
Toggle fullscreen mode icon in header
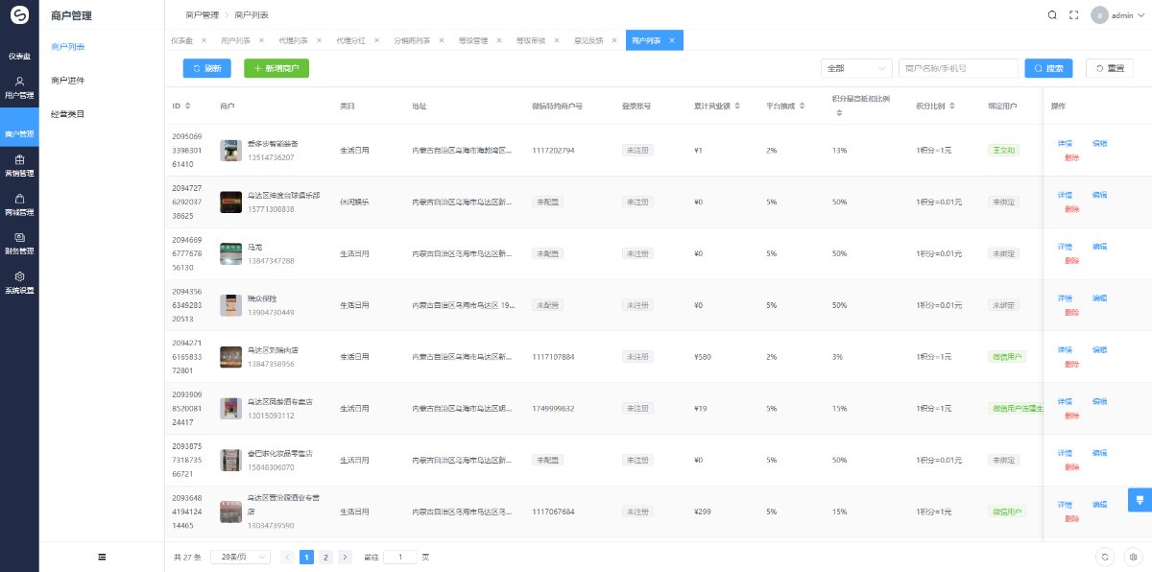pyautogui.click(x=1074, y=15)
